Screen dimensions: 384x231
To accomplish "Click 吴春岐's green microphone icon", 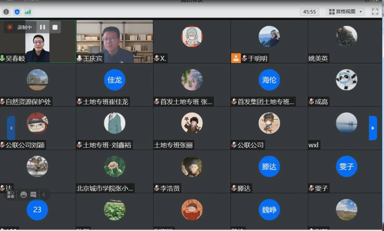I will (x=2, y=58).
